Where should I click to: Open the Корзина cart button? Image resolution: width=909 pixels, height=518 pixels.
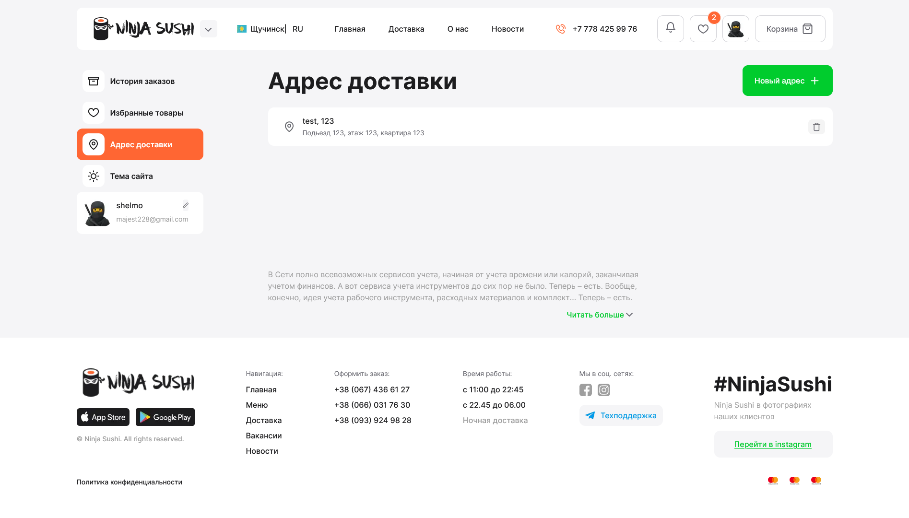tap(790, 29)
